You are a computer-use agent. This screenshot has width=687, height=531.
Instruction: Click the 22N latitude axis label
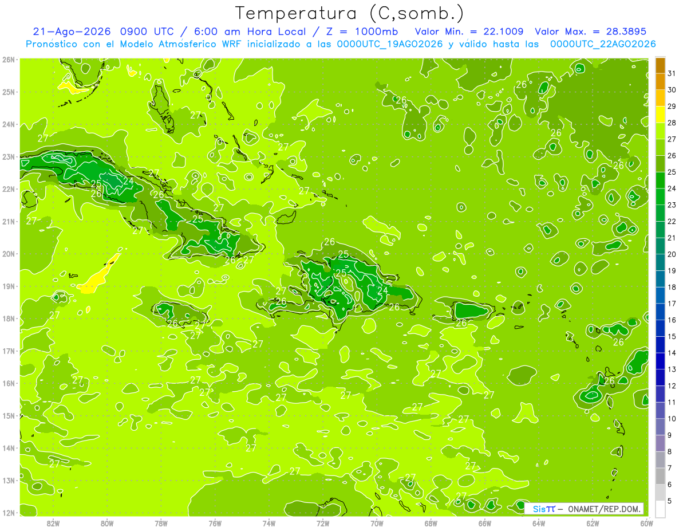pyautogui.click(x=9, y=189)
